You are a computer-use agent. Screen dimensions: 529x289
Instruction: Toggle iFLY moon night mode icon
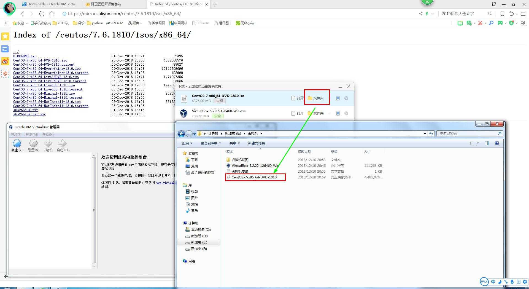pos(500,282)
